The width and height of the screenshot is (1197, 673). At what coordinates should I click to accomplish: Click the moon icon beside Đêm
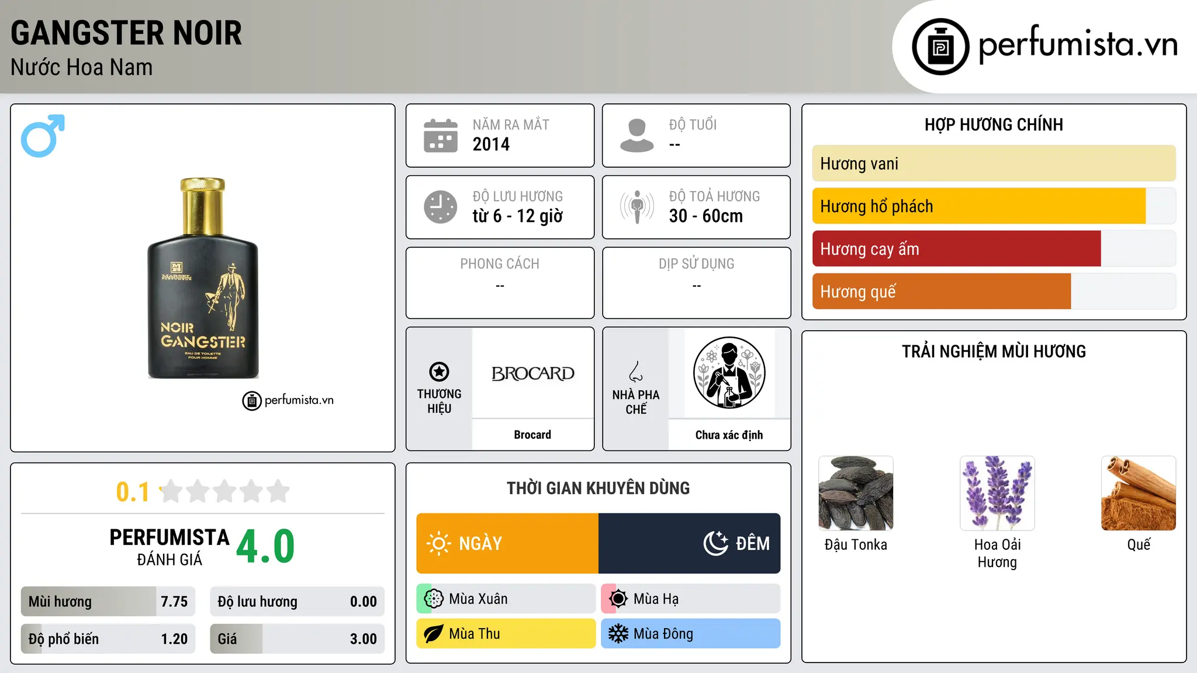tap(715, 543)
